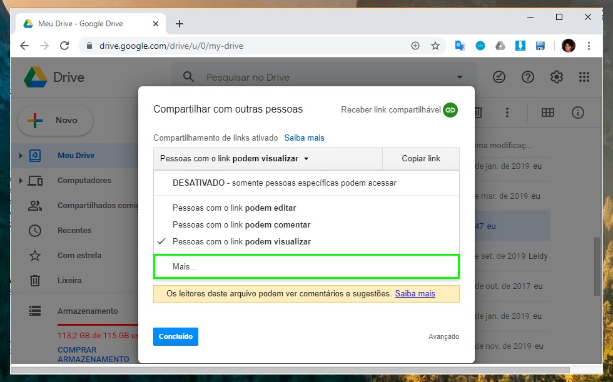Expand search options arrow in Drive search
The height and width of the screenshot is (382, 613).
460,77
